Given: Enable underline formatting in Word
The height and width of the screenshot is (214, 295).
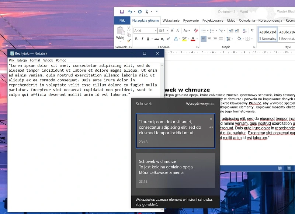Looking at the screenshot, I should pyautogui.click(x=147, y=39).
